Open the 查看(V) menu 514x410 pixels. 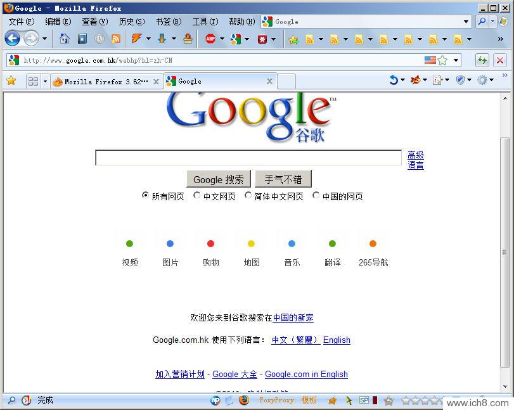coord(94,22)
